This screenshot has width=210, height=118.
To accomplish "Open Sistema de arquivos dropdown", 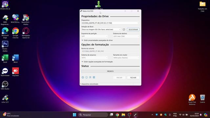I will 94,58.
